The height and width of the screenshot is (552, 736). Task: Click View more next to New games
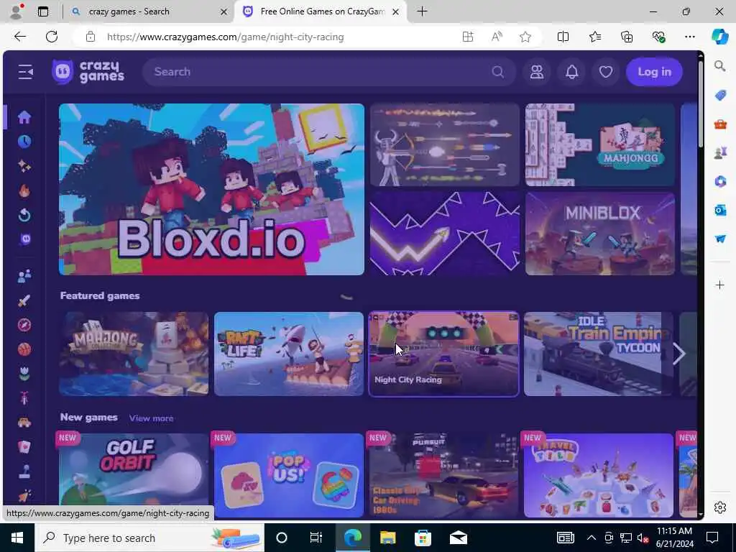click(x=151, y=418)
